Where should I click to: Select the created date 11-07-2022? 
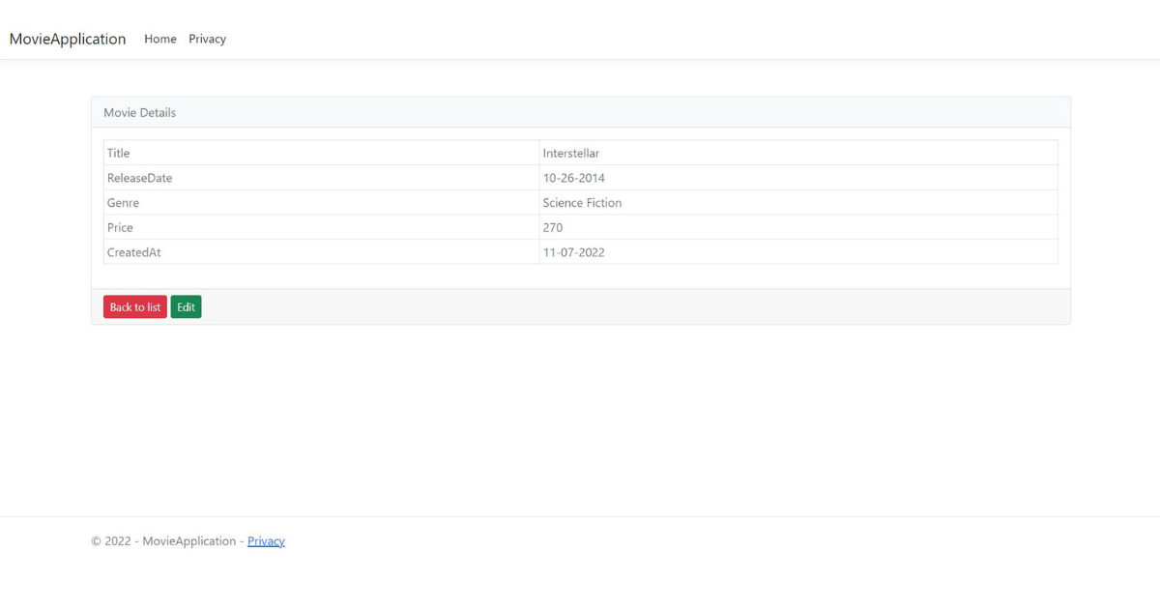(574, 252)
